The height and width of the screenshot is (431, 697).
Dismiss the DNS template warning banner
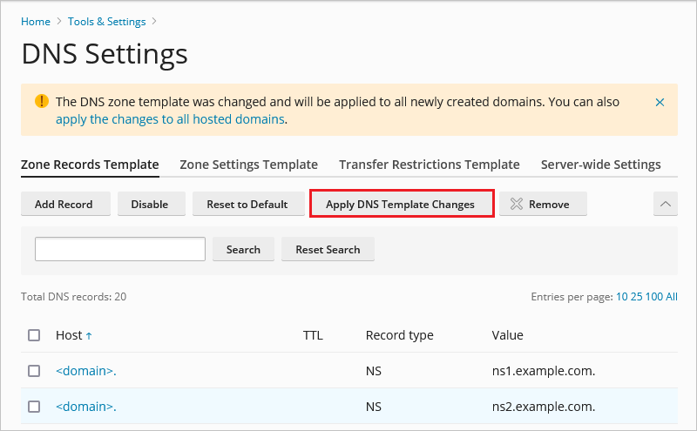(x=660, y=102)
